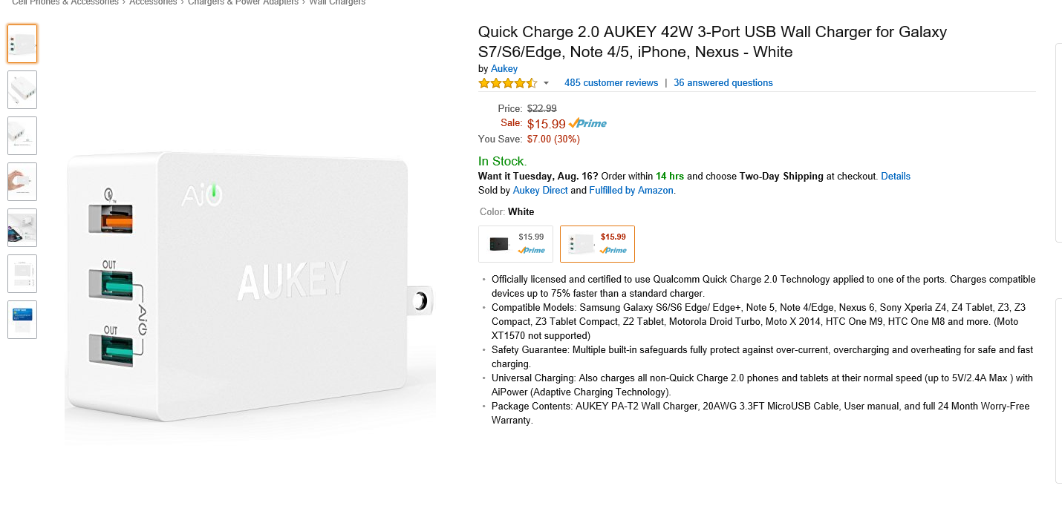Click the Aukey brand link

(x=504, y=69)
